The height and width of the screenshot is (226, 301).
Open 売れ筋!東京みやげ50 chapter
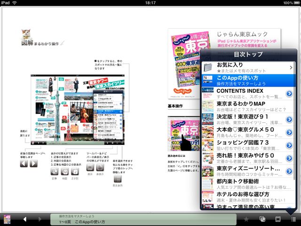248,158
